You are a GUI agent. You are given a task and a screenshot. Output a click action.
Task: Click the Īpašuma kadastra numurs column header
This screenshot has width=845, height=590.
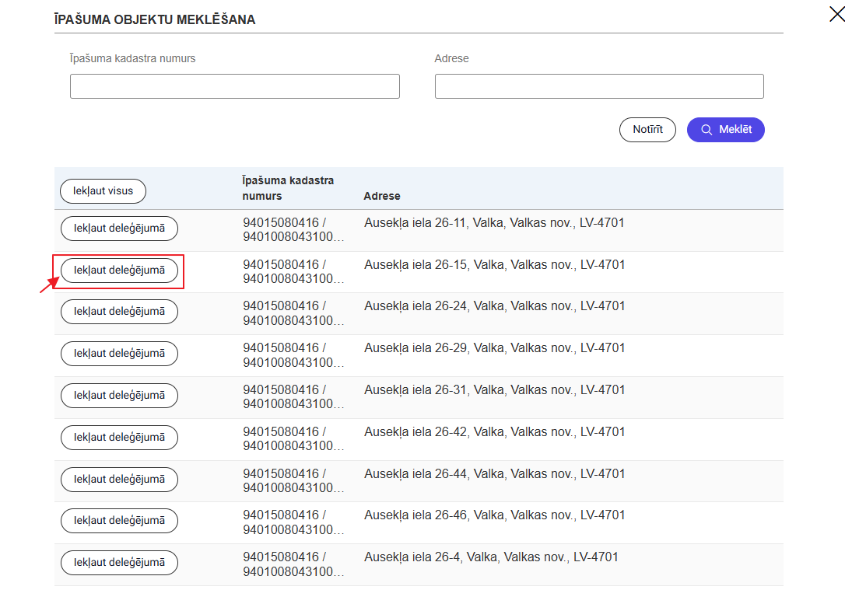288,188
